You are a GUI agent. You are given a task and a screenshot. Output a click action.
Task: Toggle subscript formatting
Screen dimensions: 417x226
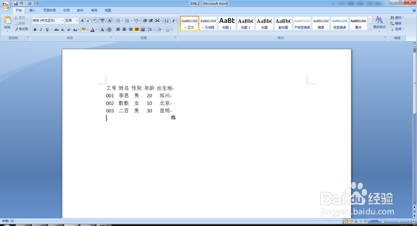63,30
